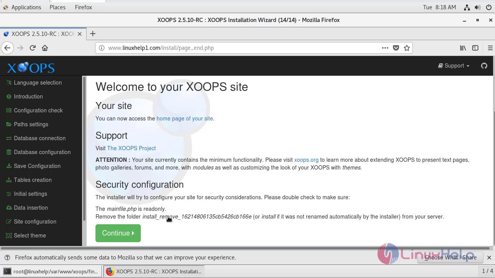Click the workspace switcher 1 / 4
The image size is (495, 278).
(x=486, y=271)
